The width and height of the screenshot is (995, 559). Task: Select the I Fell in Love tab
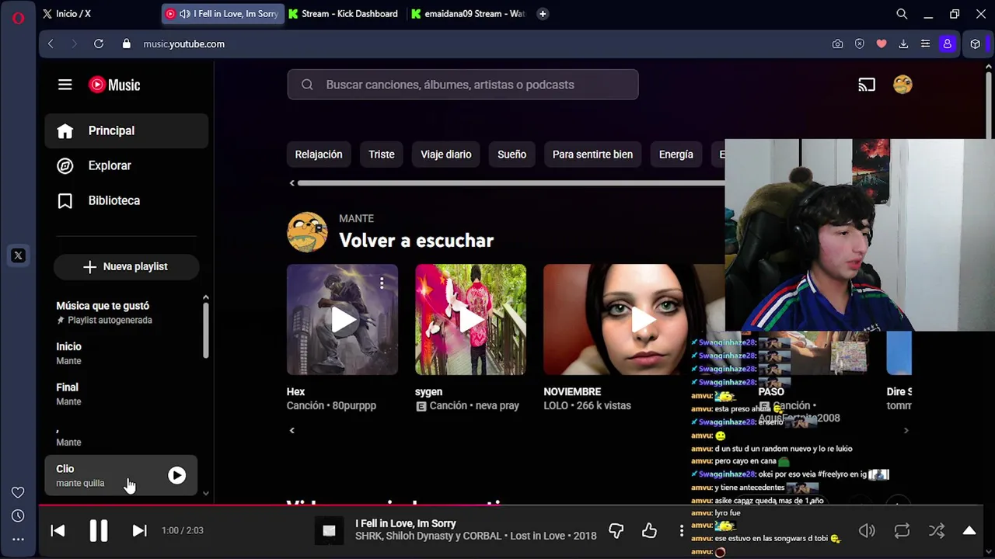222,14
